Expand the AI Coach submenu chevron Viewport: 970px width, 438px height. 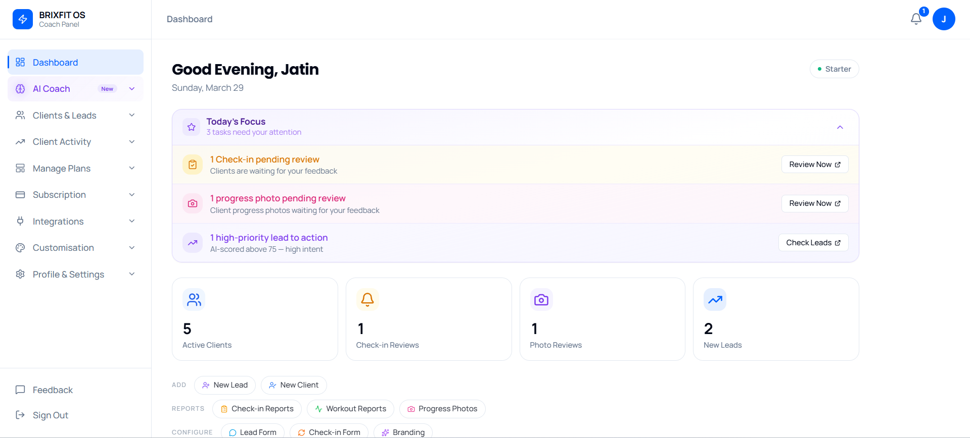click(132, 89)
